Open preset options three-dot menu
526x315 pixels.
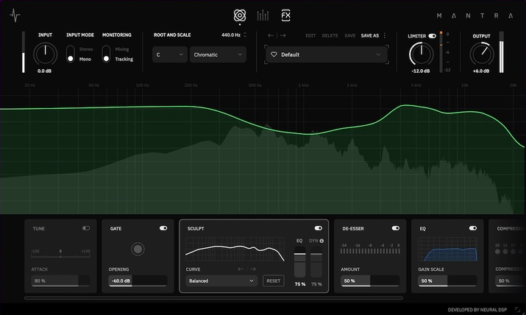click(385, 35)
